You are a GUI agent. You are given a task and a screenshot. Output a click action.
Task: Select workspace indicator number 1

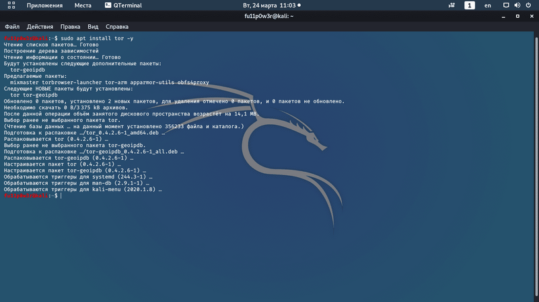pos(470,5)
